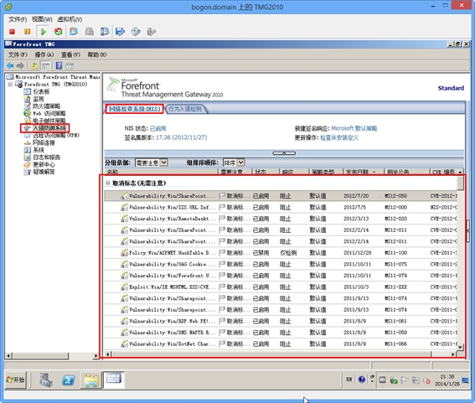Select 远程访问策略(VPN) node
The width and height of the screenshot is (475, 403).
(x=56, y=135)
